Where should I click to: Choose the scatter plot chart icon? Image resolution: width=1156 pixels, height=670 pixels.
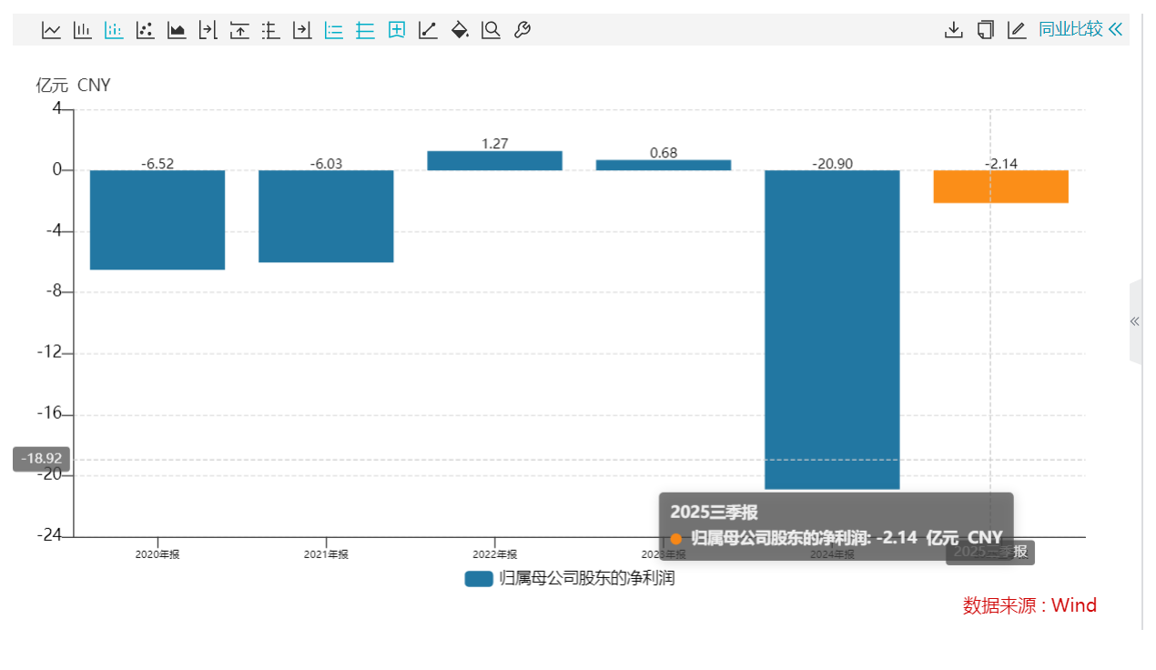[145, 30]
